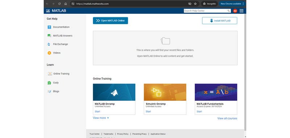Click Simulink Onramp thumbnail image
290x138 pixels.
(x=165, y=92)
